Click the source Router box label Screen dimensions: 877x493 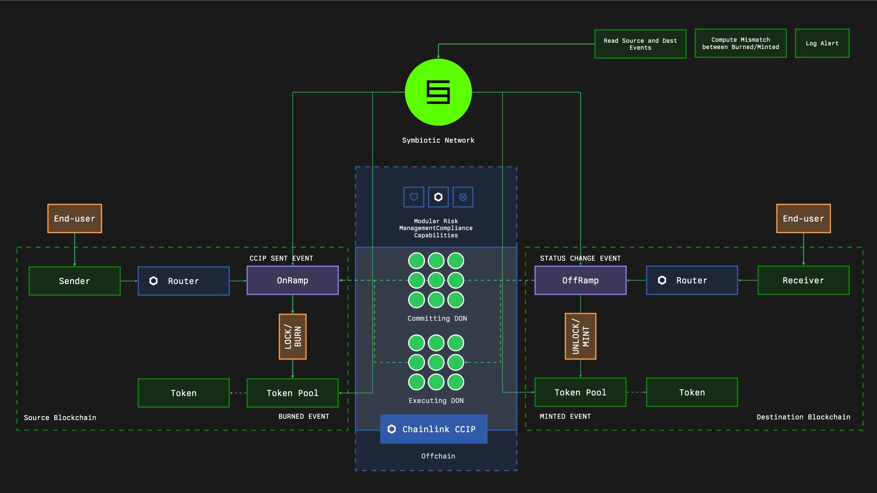coord(184,281)
